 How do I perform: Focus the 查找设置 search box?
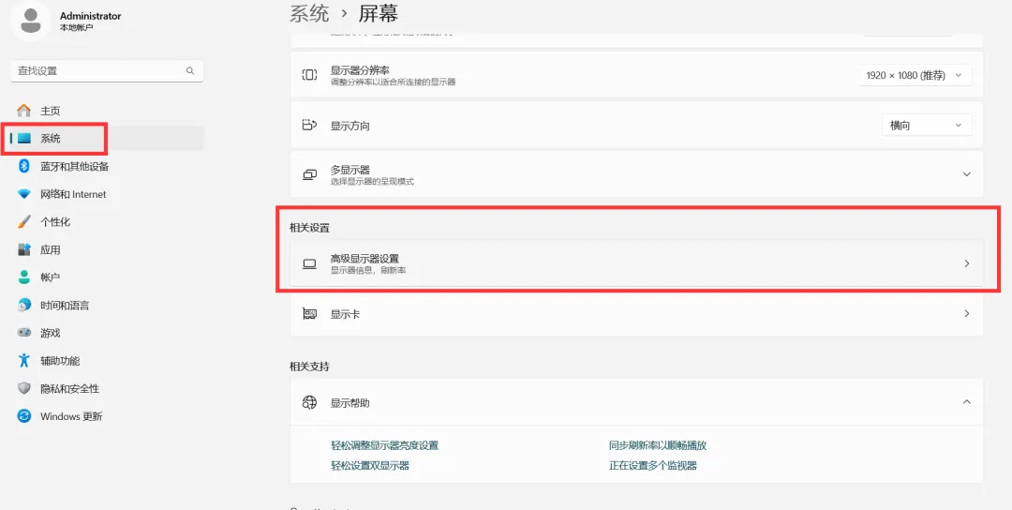pos(107,71)
